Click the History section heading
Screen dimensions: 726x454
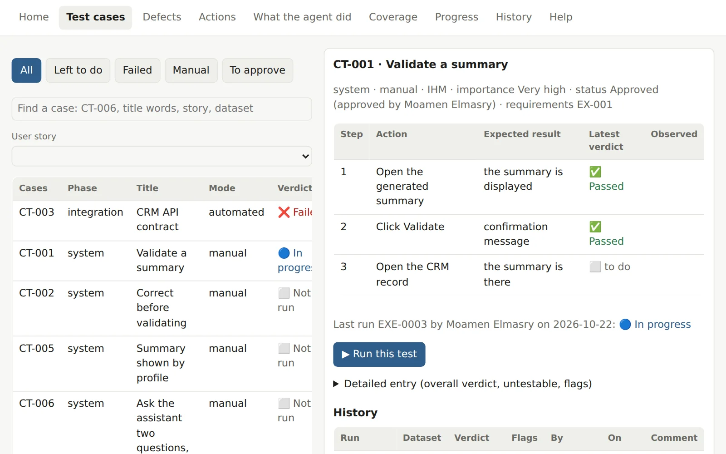(355, 413)
